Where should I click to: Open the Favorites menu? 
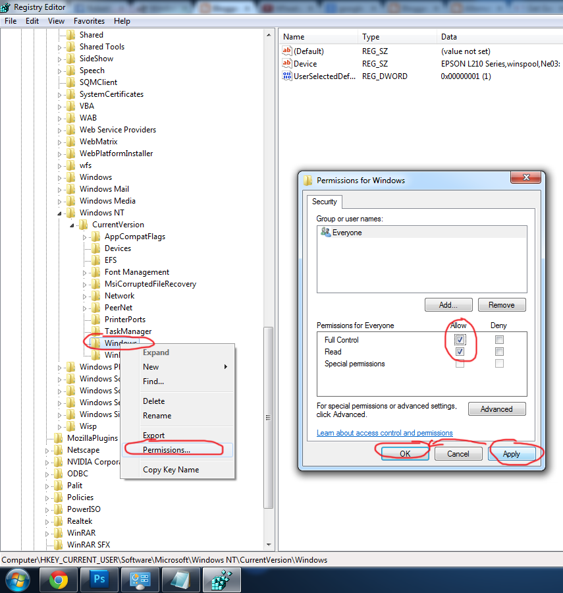[89, 21]
